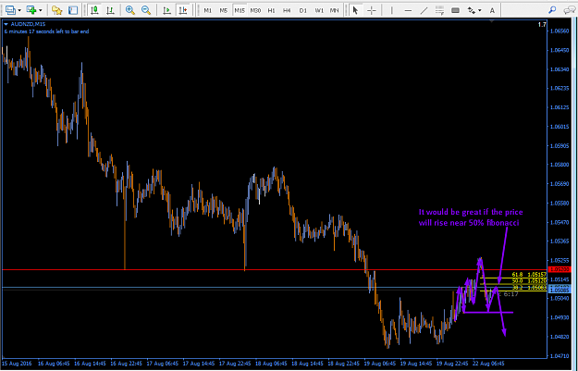Select the trendline drawing tool

pos(424,10)
